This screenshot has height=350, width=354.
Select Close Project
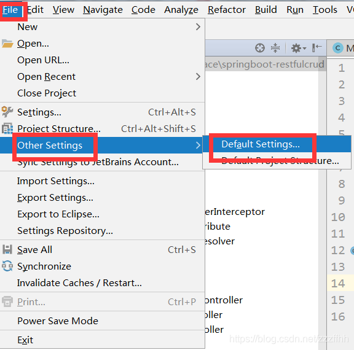[102, 93]
